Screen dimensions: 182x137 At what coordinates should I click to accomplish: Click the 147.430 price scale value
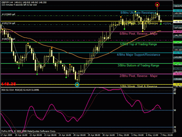(x=178, y=28)
